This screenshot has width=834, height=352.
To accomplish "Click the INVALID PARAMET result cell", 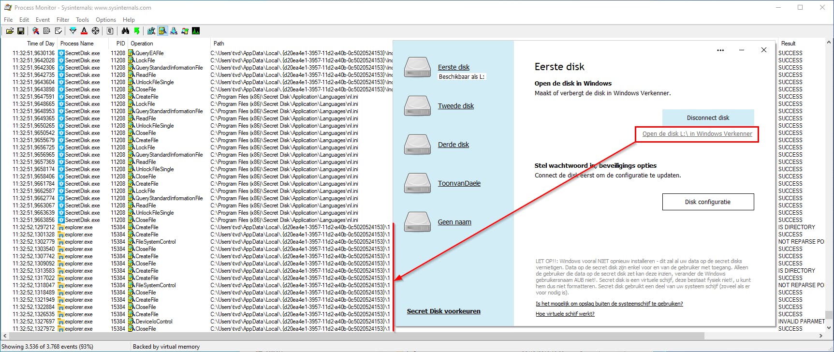I will (x=801, y=322).
